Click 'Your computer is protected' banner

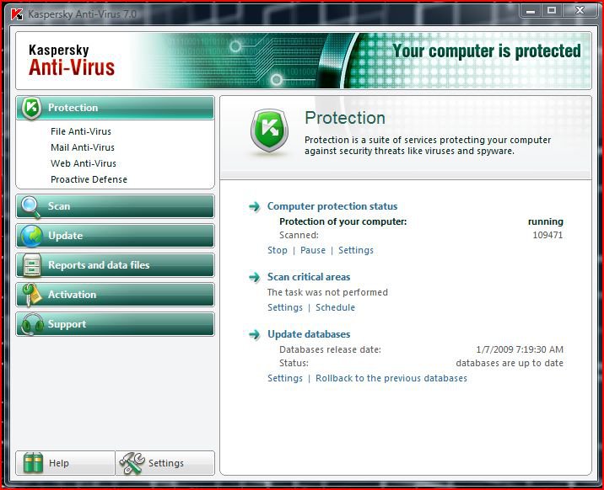[487, 51]
